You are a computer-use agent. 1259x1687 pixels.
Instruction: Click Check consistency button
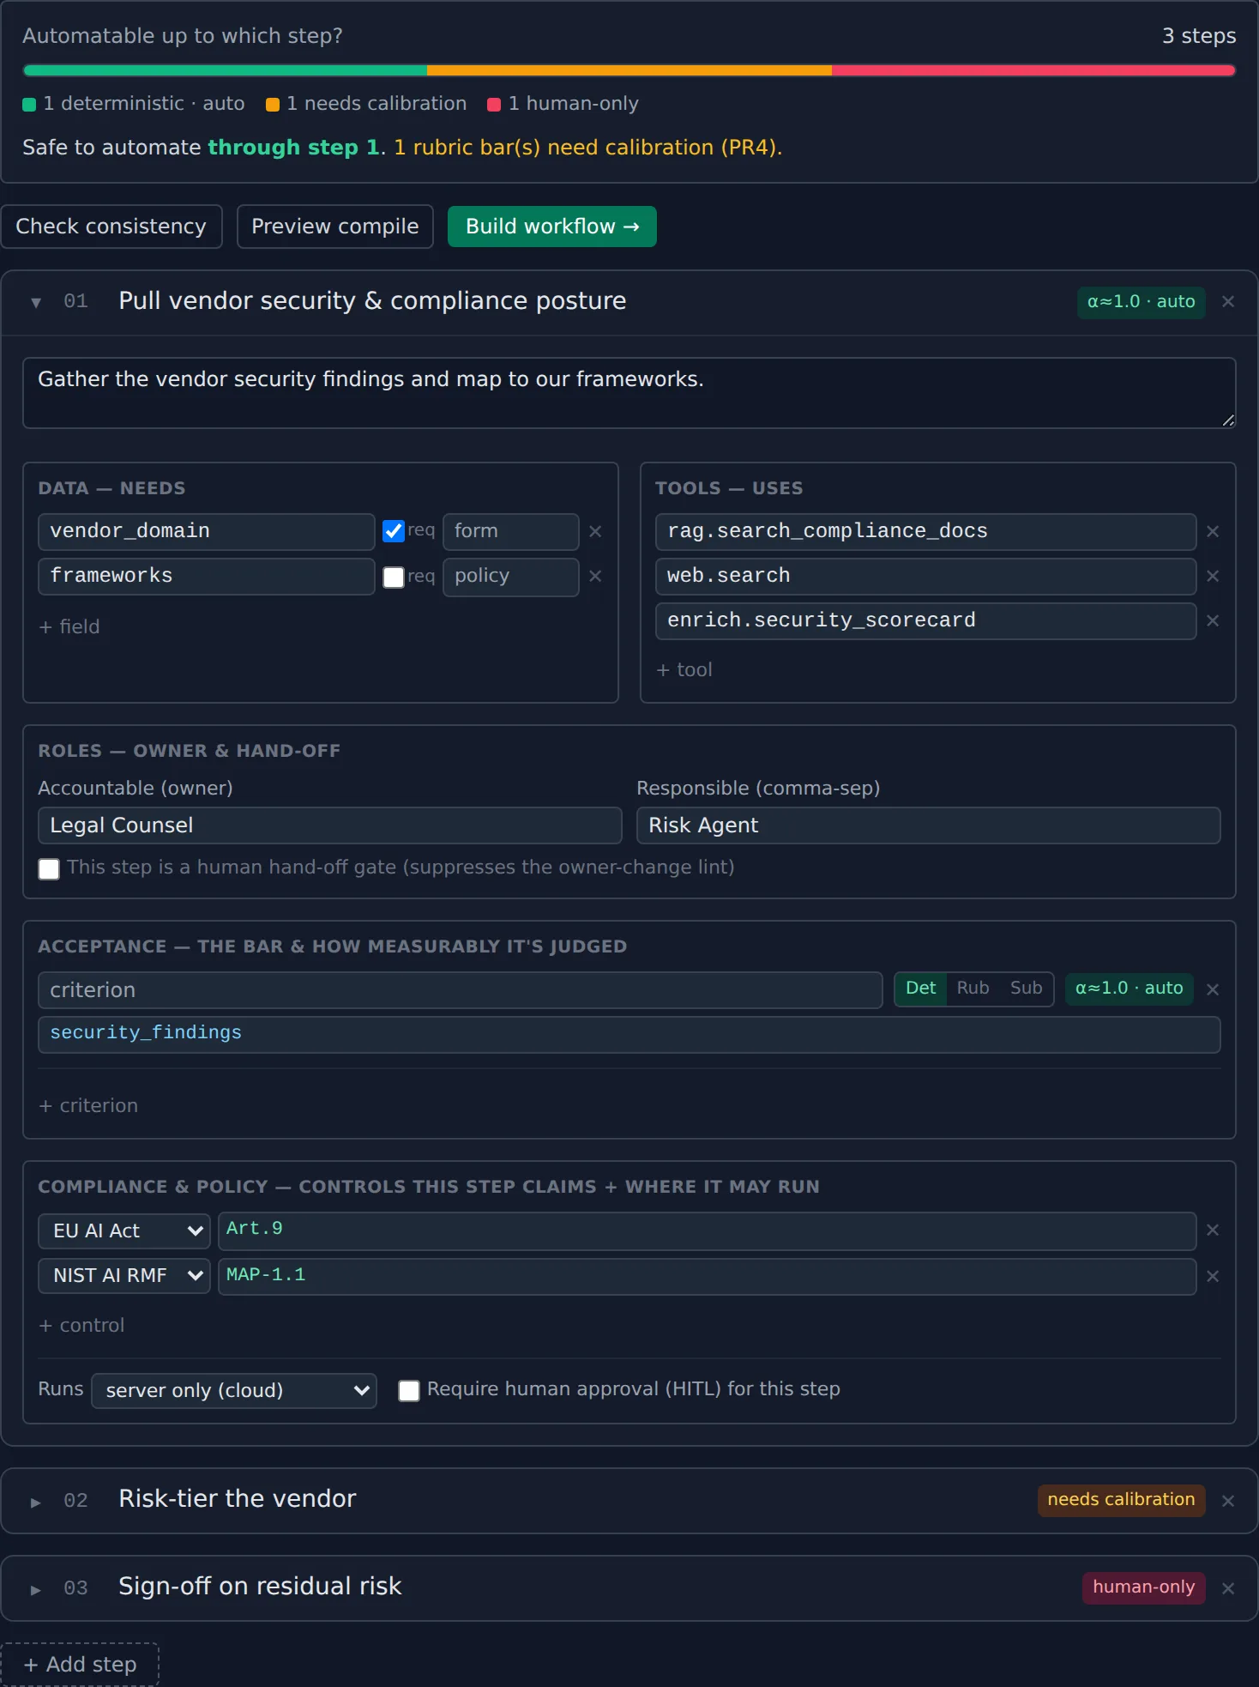[x=111, y=227]
